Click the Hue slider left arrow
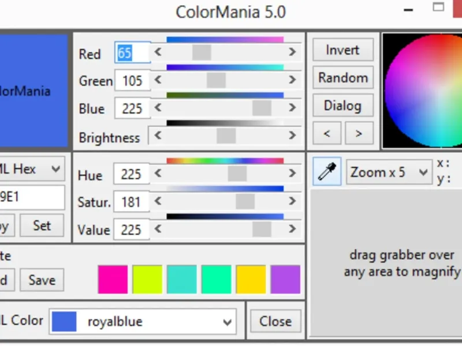The width and height of the screenshot is (462, 346). coord(158,174)
